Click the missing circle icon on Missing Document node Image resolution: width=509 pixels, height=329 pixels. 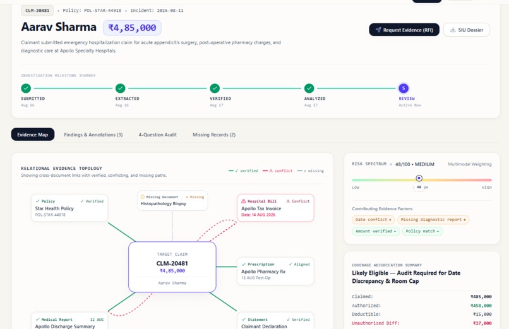(x=143, y=197)
